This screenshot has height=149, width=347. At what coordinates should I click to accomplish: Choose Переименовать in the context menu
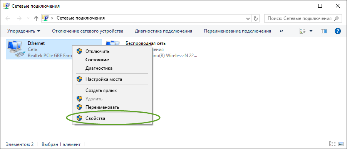112,107
